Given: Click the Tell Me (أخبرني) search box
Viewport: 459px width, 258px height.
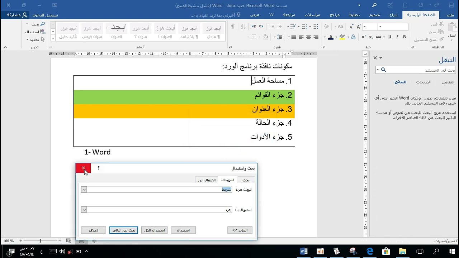Looking at the screenshot, I should click(x=215, y=15).
